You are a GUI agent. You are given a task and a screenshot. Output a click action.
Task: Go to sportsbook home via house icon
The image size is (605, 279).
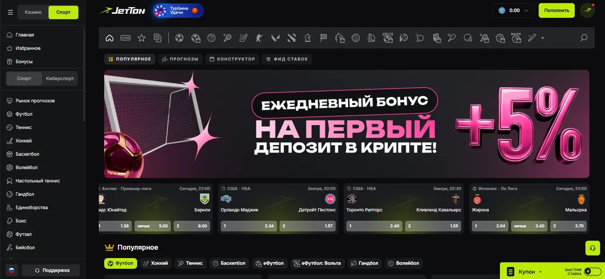pos(110,38)
